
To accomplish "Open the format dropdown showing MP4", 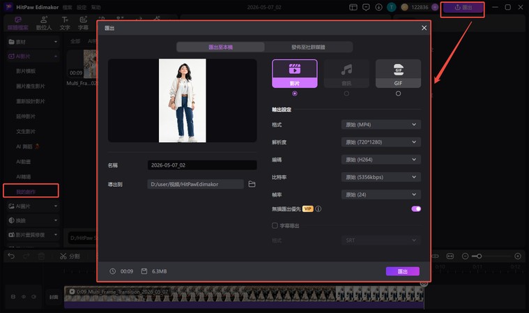I will click(381, 125).
